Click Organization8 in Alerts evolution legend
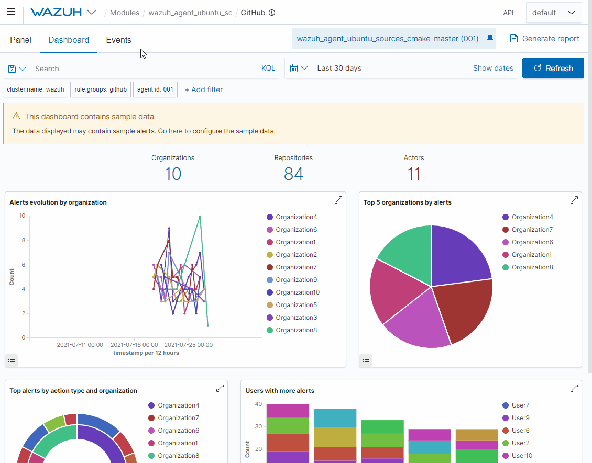Viewport: 592px width, 463px height. 292,330
